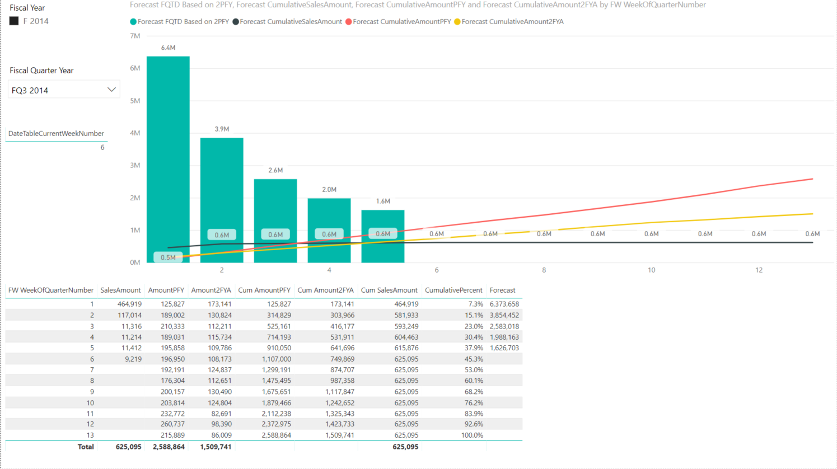The width and height of the screenshot is (837, 469).
Task: Sort table by SalesAmount column header
Action: pos(120,290)
